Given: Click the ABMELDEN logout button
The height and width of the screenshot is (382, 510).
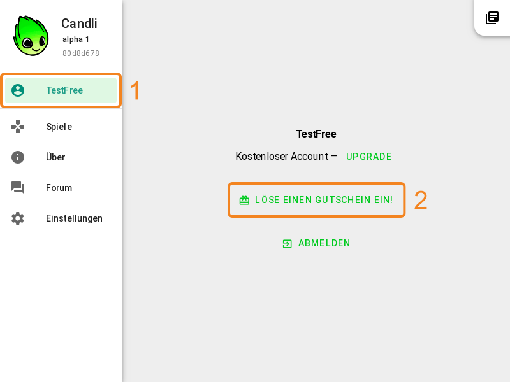Looking at the screenshot, I should coord(316,243).
